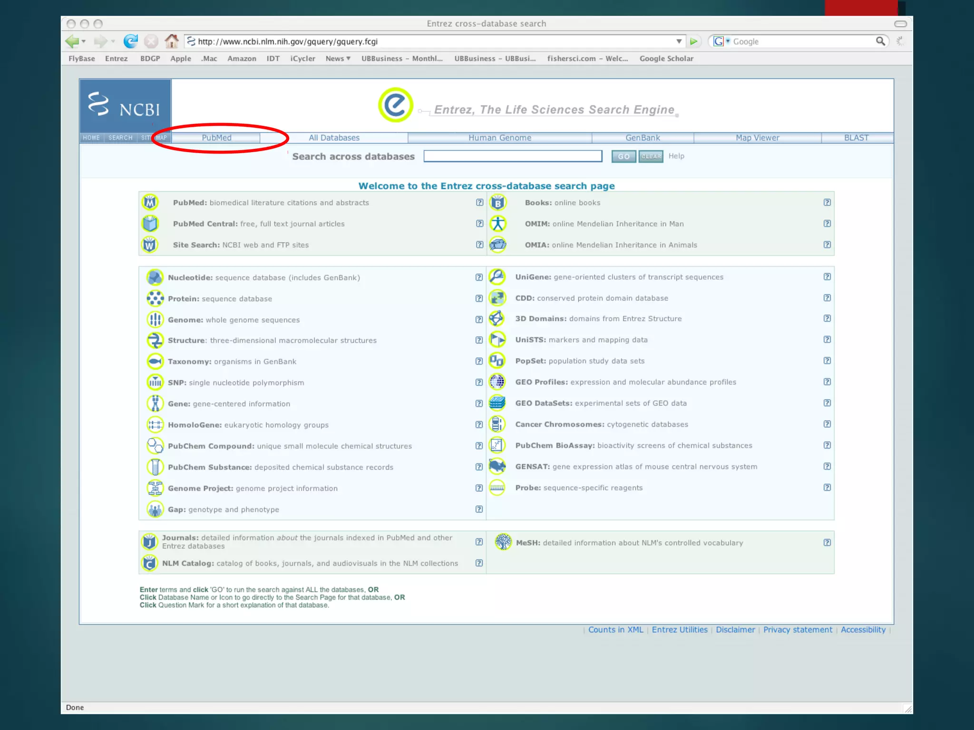The image size is (974, 730).
Task: Open the Entrez Utilities footer link
Action: 679,630
